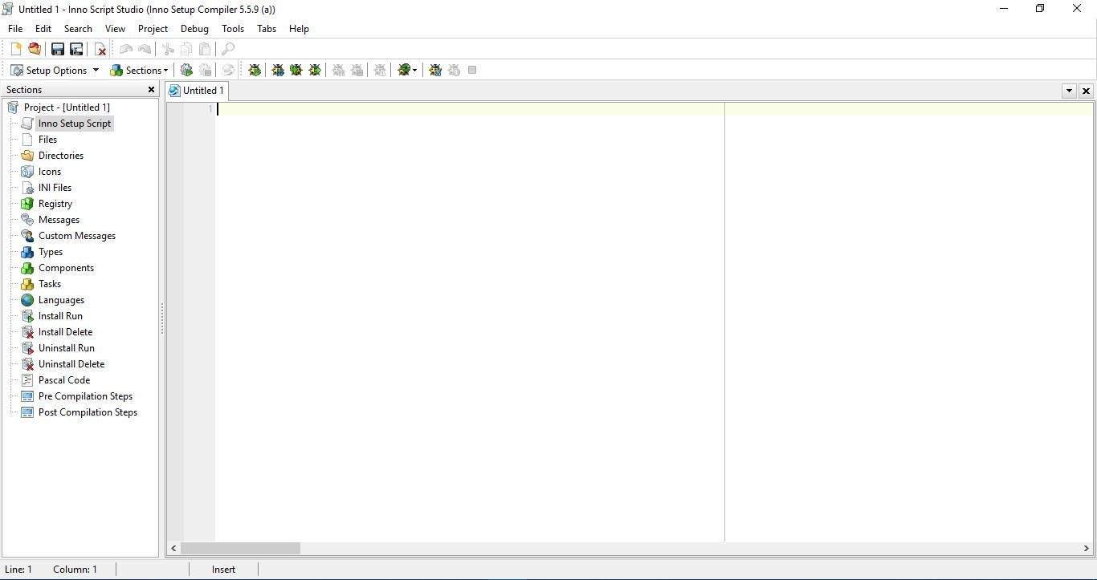Screen dimensions: 1097x580
Task: Select the Install Run section
Action: click(x=60, y=315)
